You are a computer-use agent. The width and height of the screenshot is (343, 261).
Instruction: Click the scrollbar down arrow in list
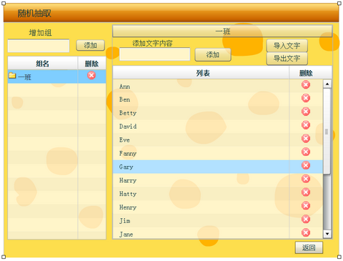tap(327, 234)
